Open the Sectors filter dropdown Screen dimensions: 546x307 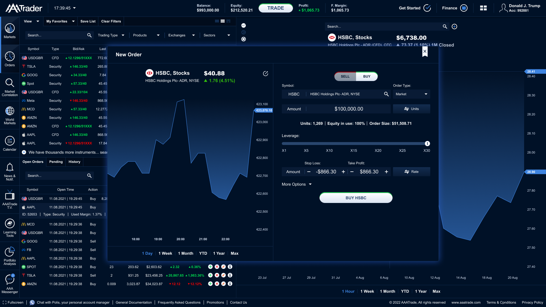pyautogui.click(x=217, y=35)
